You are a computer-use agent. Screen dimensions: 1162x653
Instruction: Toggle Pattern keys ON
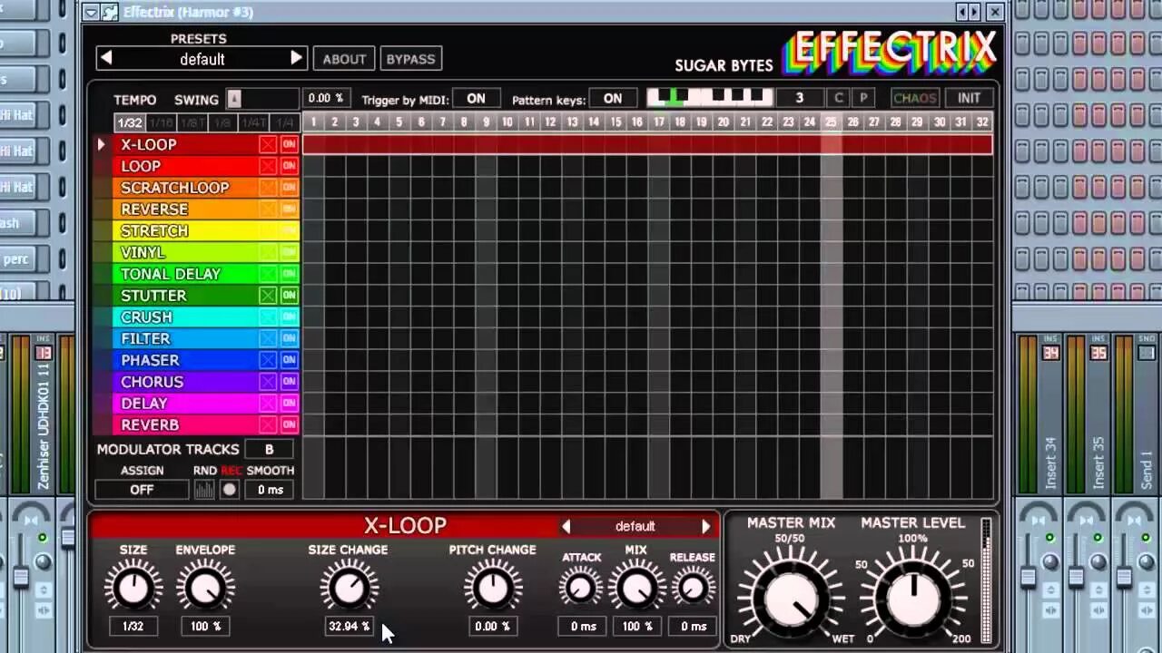coord(613,99)
